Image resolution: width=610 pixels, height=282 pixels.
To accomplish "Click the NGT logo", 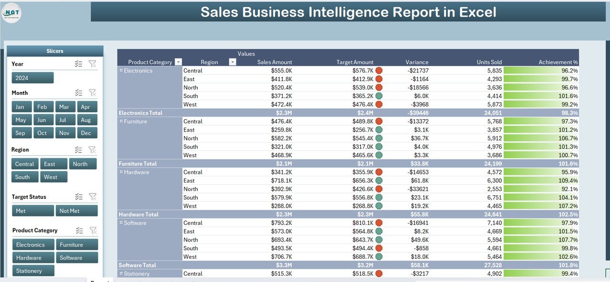I will click(11, 13).
